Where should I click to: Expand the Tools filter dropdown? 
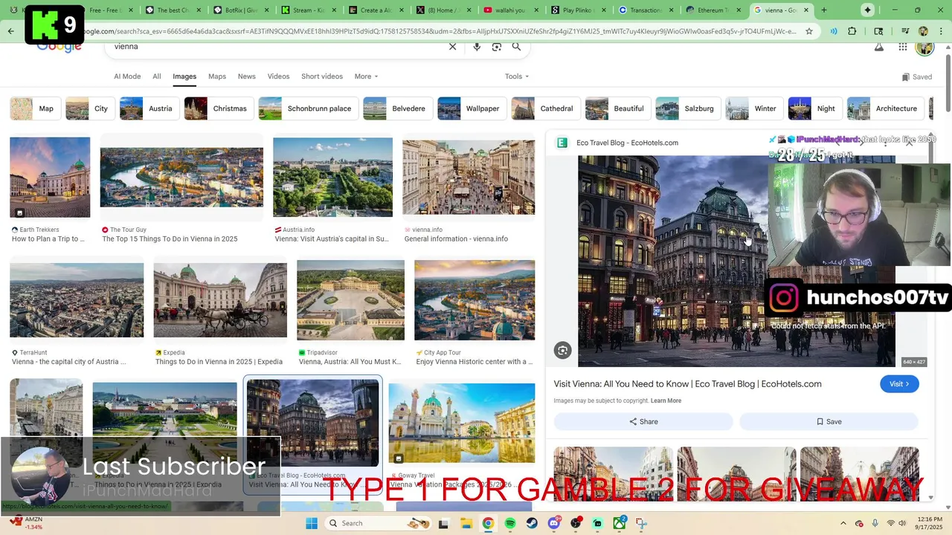[517, 77]
